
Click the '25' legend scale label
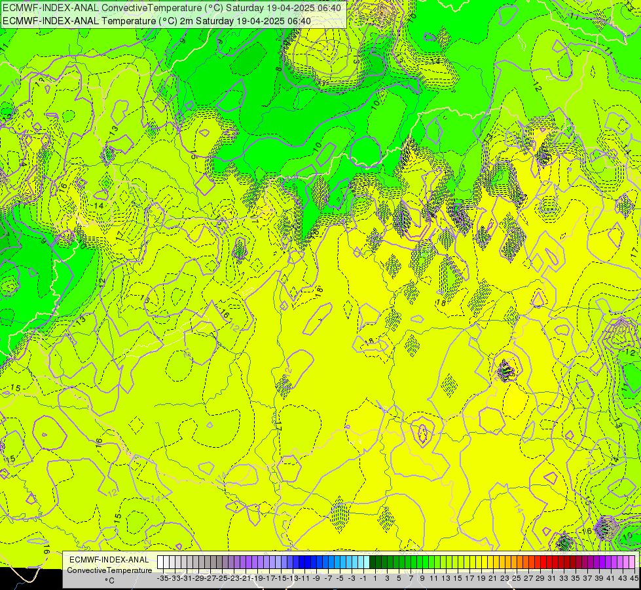pyautogui.click(x=516, y=578)
